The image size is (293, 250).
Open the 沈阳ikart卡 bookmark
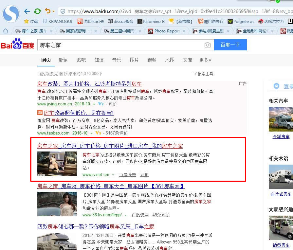[x=91, y=22]
